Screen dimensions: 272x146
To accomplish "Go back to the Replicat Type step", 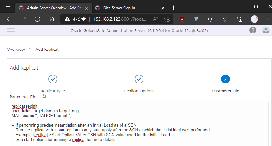I will (x=53, y=79).
